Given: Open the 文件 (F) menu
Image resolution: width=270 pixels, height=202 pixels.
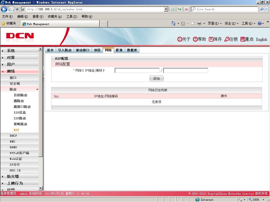Looking at the screenshot, I should click(7, 17).
